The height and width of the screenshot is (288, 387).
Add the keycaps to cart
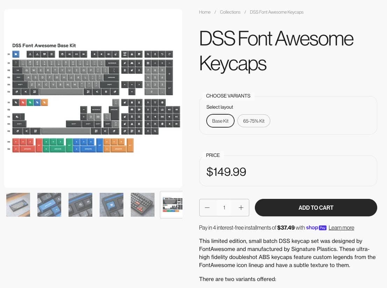coord(316,208)
